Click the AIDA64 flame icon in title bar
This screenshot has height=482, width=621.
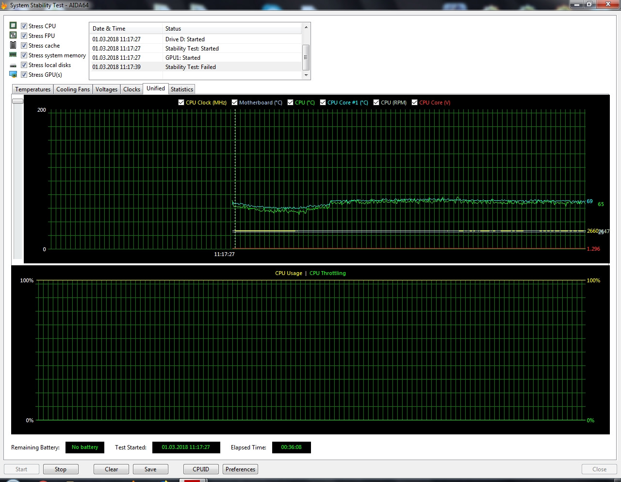click(4, 5)
